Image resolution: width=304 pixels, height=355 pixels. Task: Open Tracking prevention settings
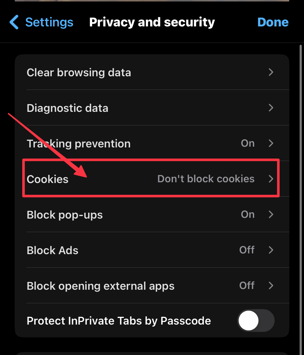coord(79,144)
